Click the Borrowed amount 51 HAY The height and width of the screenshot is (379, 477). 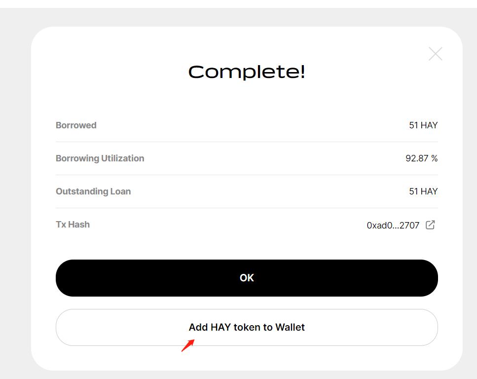pyautogui.click(x=423, y=125)
